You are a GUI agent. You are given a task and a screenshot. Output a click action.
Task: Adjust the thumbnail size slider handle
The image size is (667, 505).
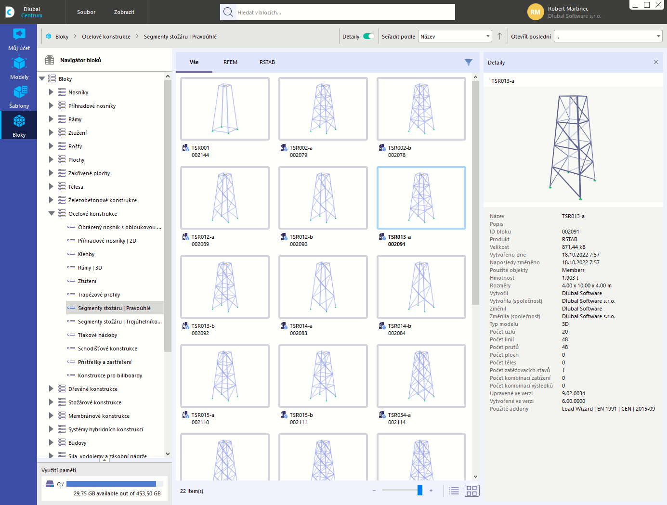click(x=420, y=490)
